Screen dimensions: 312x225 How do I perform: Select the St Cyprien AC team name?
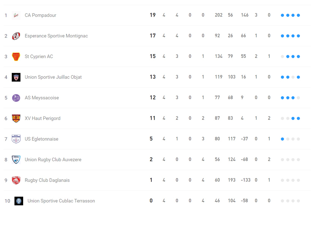[39, 57]
